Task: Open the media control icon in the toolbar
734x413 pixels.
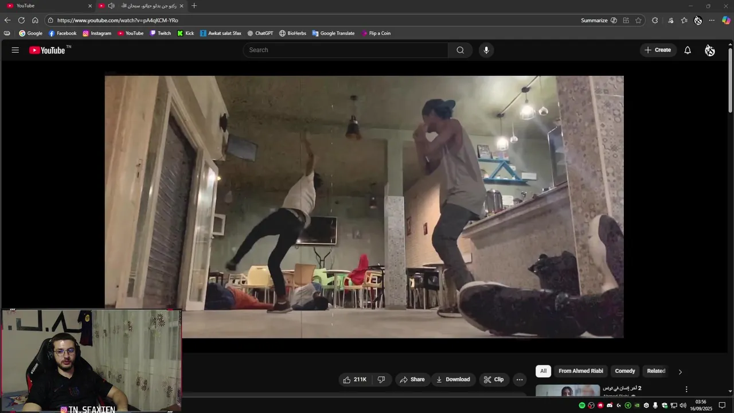Action: point(670,20)
